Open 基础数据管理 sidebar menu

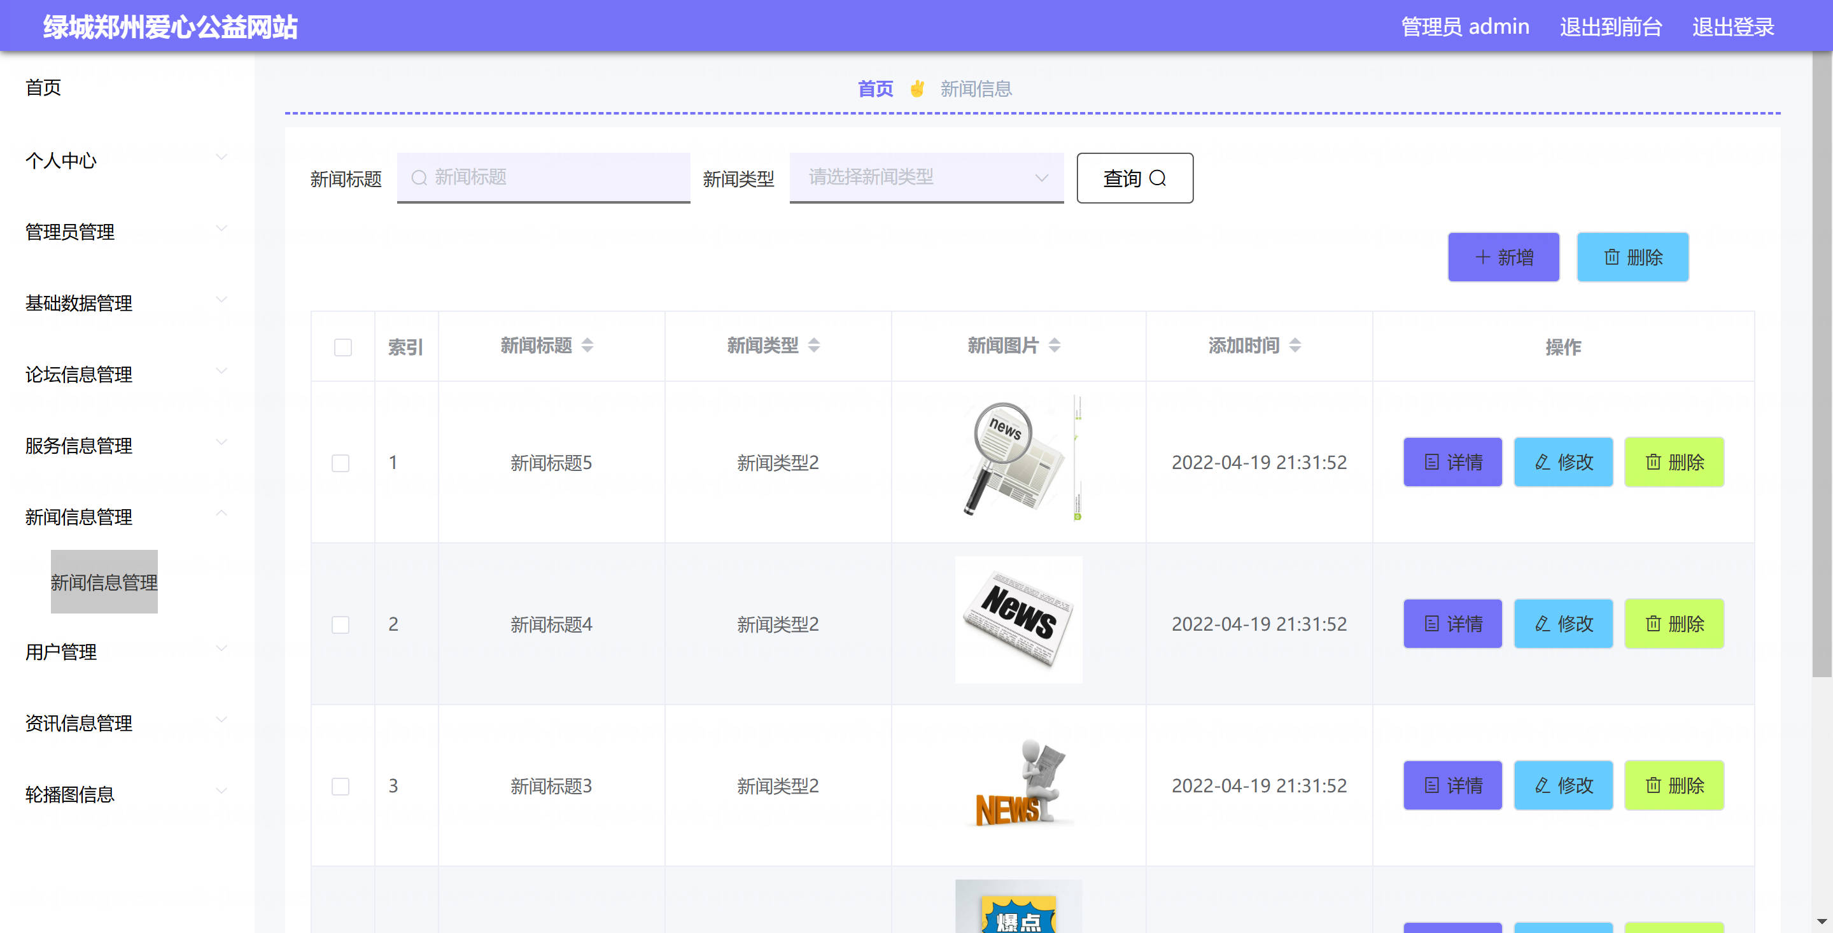78,302
